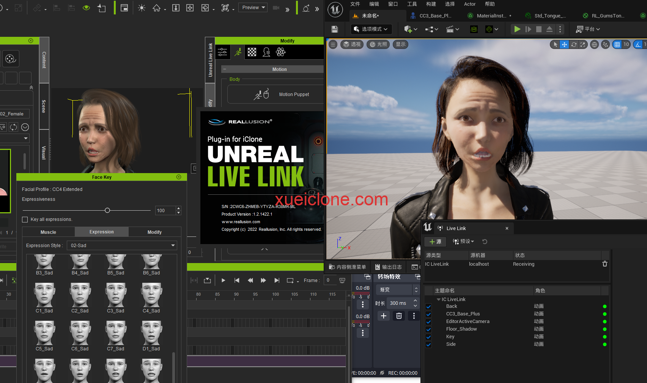This screenshot has width=647, height=383.
Task: Uncheck the Key subject checkbox
Action: click(428, 337)
